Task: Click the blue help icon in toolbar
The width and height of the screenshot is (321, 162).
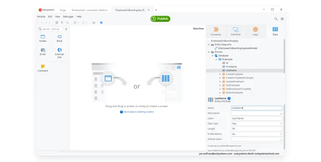Action: click(x=101, y=23)
